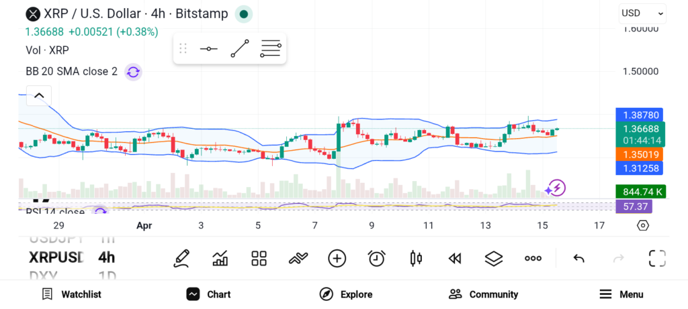Open the 4h timeframe selector
Viewport: 688px width, 309px height.
106,257
